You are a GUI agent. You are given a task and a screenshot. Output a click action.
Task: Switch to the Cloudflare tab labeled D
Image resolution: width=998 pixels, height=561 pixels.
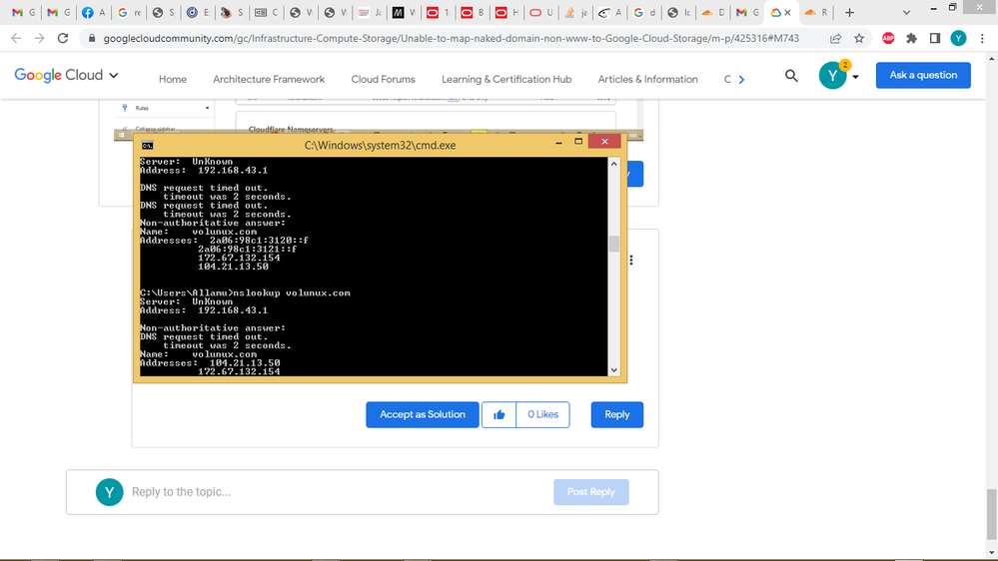713,12
